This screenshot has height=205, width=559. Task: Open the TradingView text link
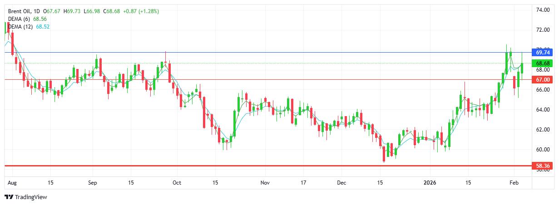coord(31,197)
